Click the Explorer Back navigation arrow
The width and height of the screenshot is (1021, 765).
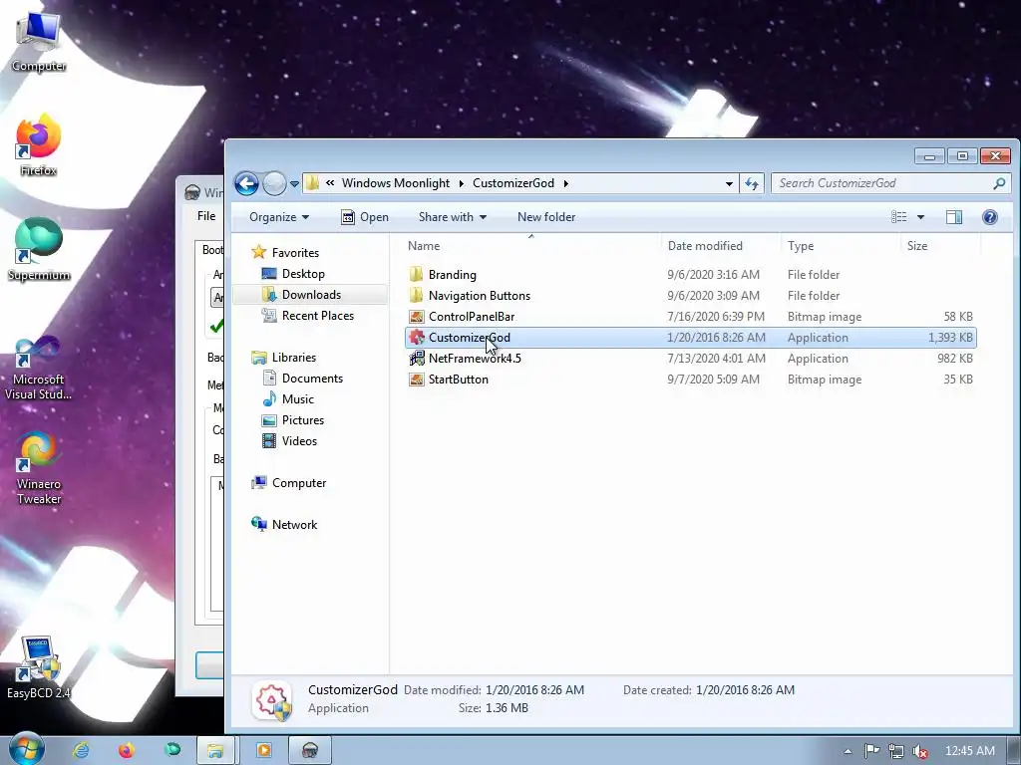(x=247, y=183)
